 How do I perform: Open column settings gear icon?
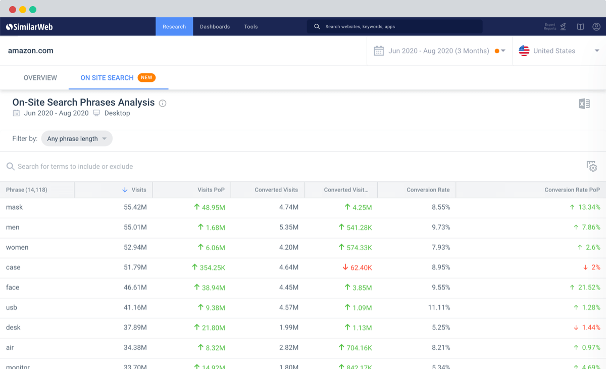click(592, 166)
